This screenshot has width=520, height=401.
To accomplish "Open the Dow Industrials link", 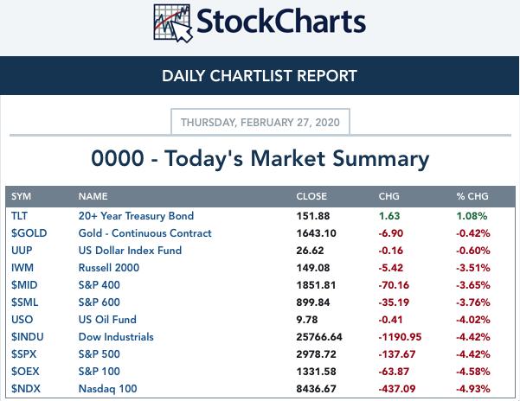I will click(116, 337).
